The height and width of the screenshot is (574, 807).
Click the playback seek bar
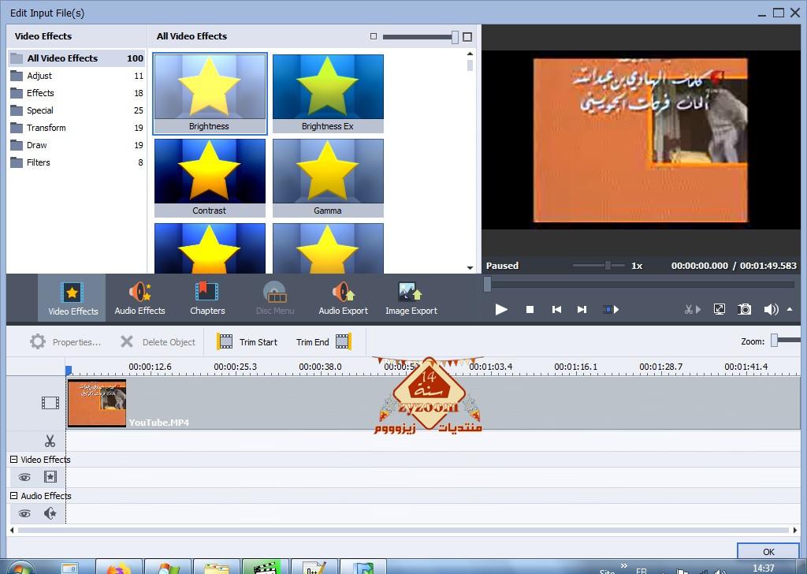641,284
